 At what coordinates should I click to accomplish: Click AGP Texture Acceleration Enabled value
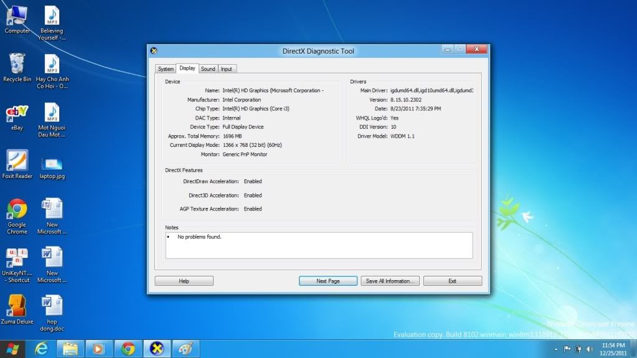(253, 209)
